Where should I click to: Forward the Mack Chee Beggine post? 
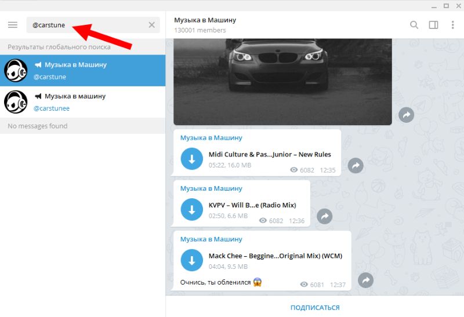click(x=366, y=280)
